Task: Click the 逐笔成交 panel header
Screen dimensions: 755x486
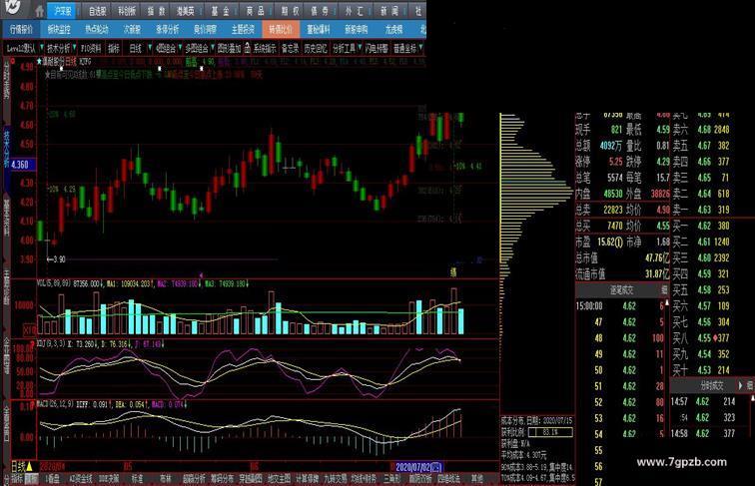Action: (x=621, y=290)
